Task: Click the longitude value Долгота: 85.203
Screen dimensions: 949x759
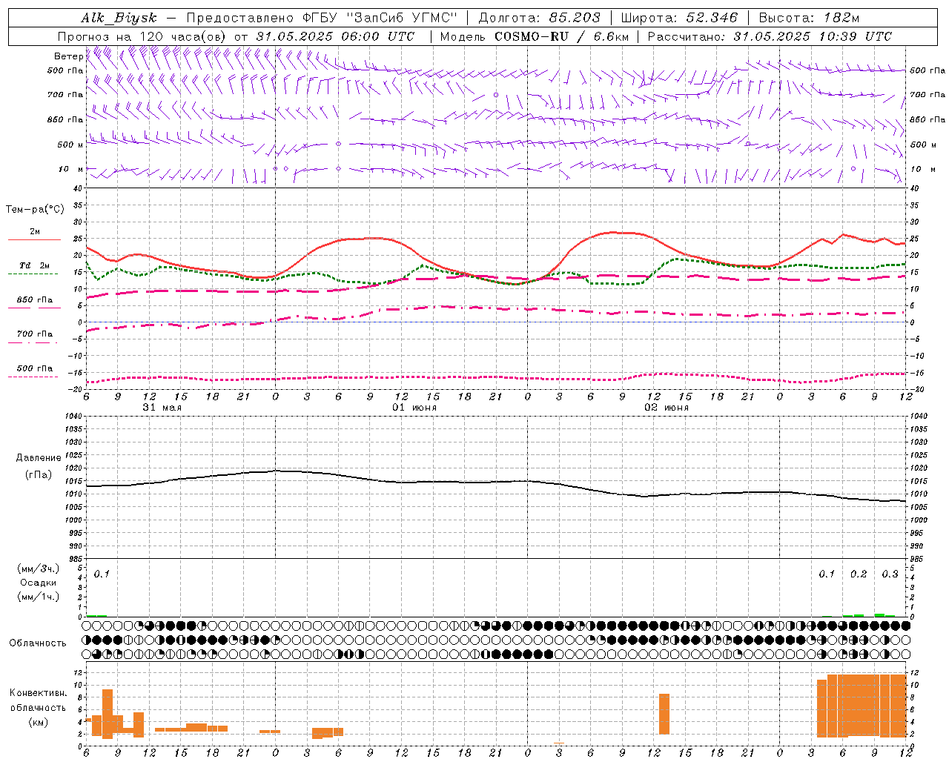Action: tap(540, 18)
